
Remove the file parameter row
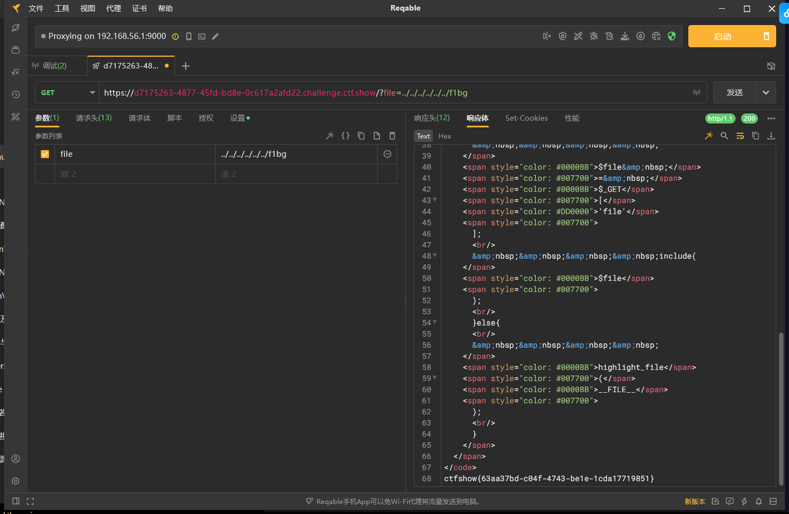(387, 154)
